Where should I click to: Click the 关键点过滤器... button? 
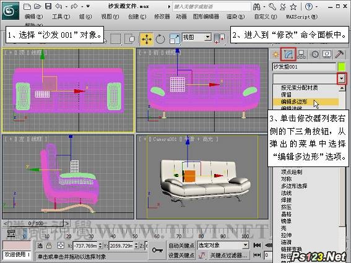tap(228, 255)
